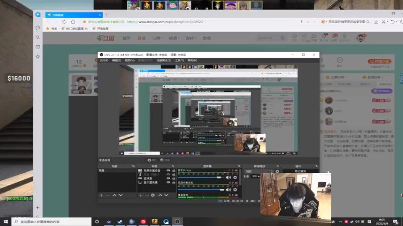Go to Douyu Home page link
The image size is (403, 226).
click(126, 38)
